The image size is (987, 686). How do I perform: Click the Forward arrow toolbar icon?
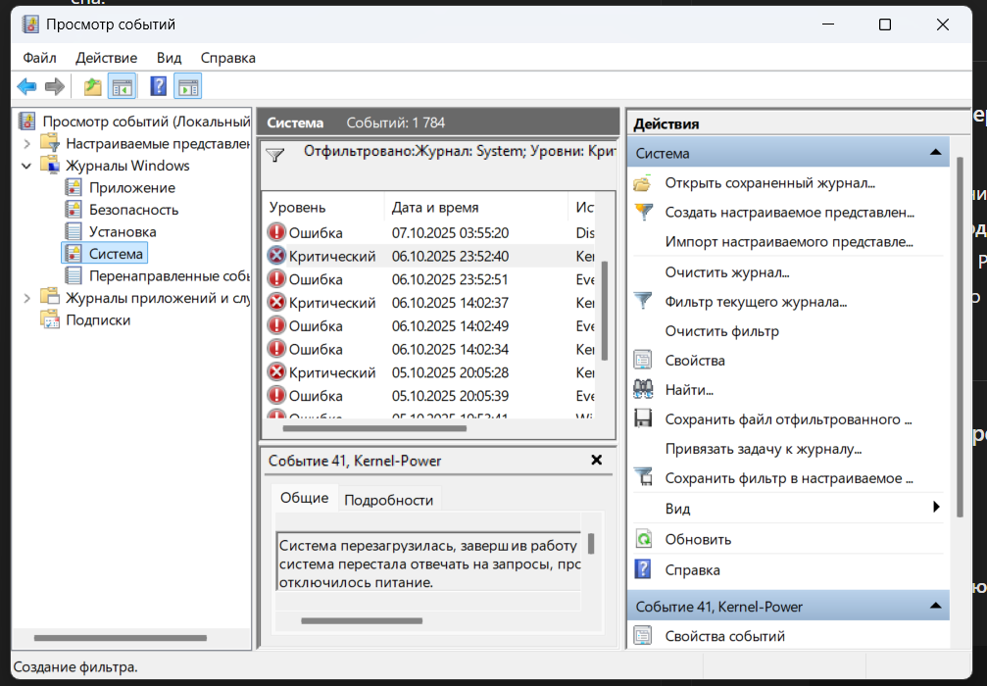[x=55, y=86]
